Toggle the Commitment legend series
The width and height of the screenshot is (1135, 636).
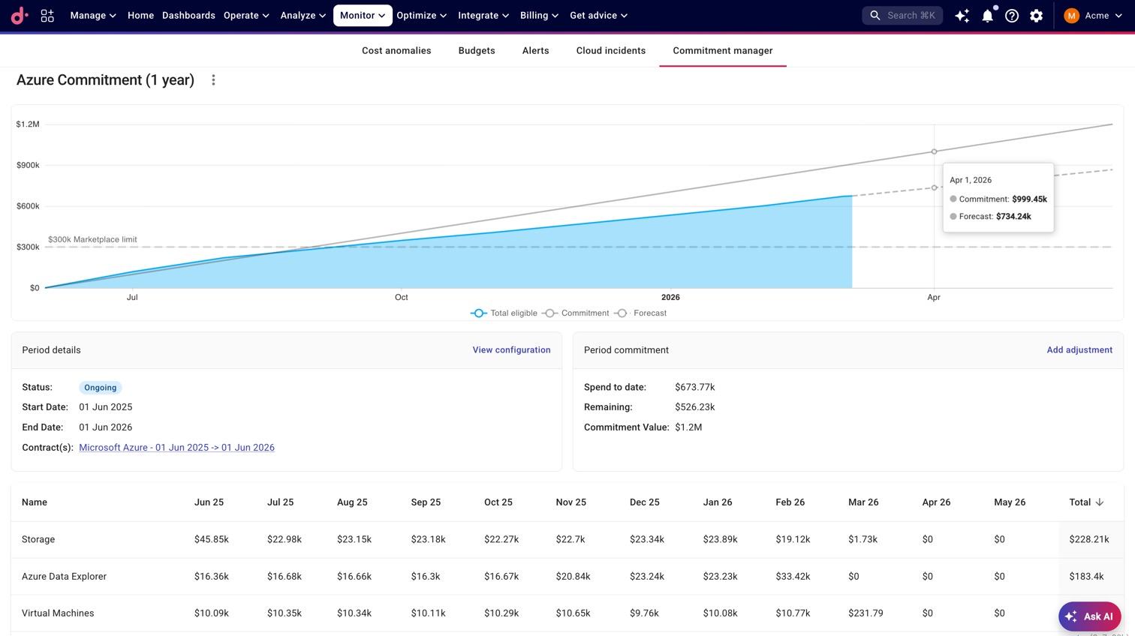pyautogui.click(x=576, y=313)
